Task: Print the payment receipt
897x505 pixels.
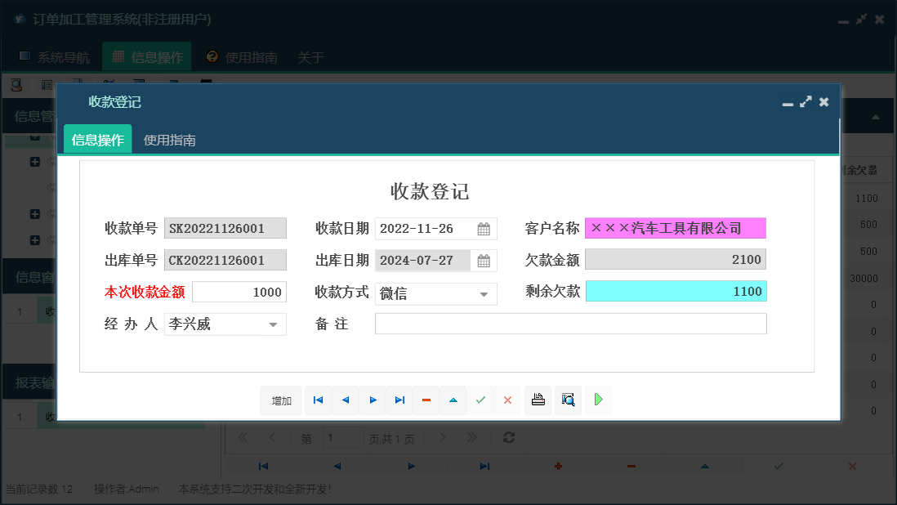Action: click(x=538, y=400)
